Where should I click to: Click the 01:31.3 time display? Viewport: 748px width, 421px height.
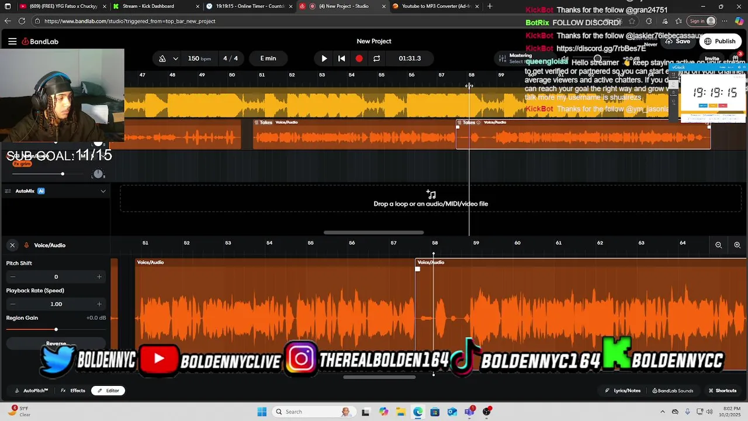(x=410, y=58)
